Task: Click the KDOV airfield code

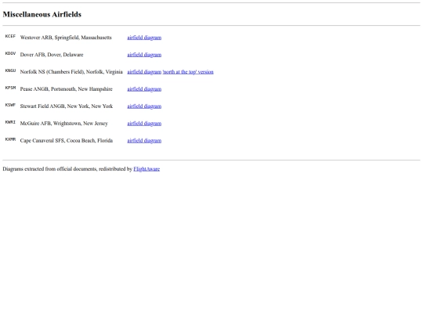Action: click(10, 53)
